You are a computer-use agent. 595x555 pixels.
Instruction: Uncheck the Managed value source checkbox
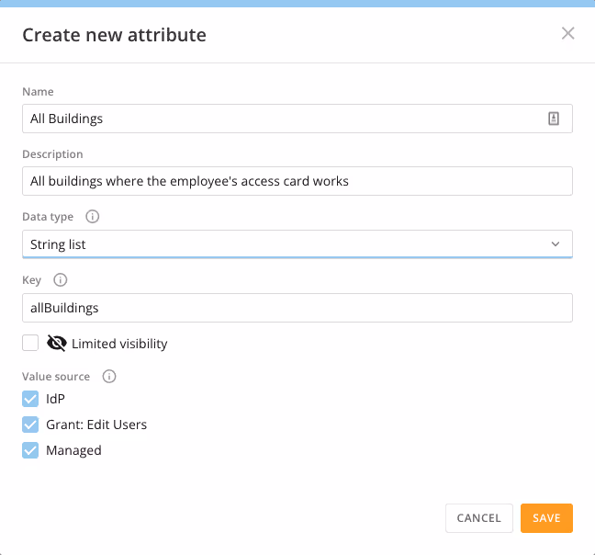click(x=30, y=450)
